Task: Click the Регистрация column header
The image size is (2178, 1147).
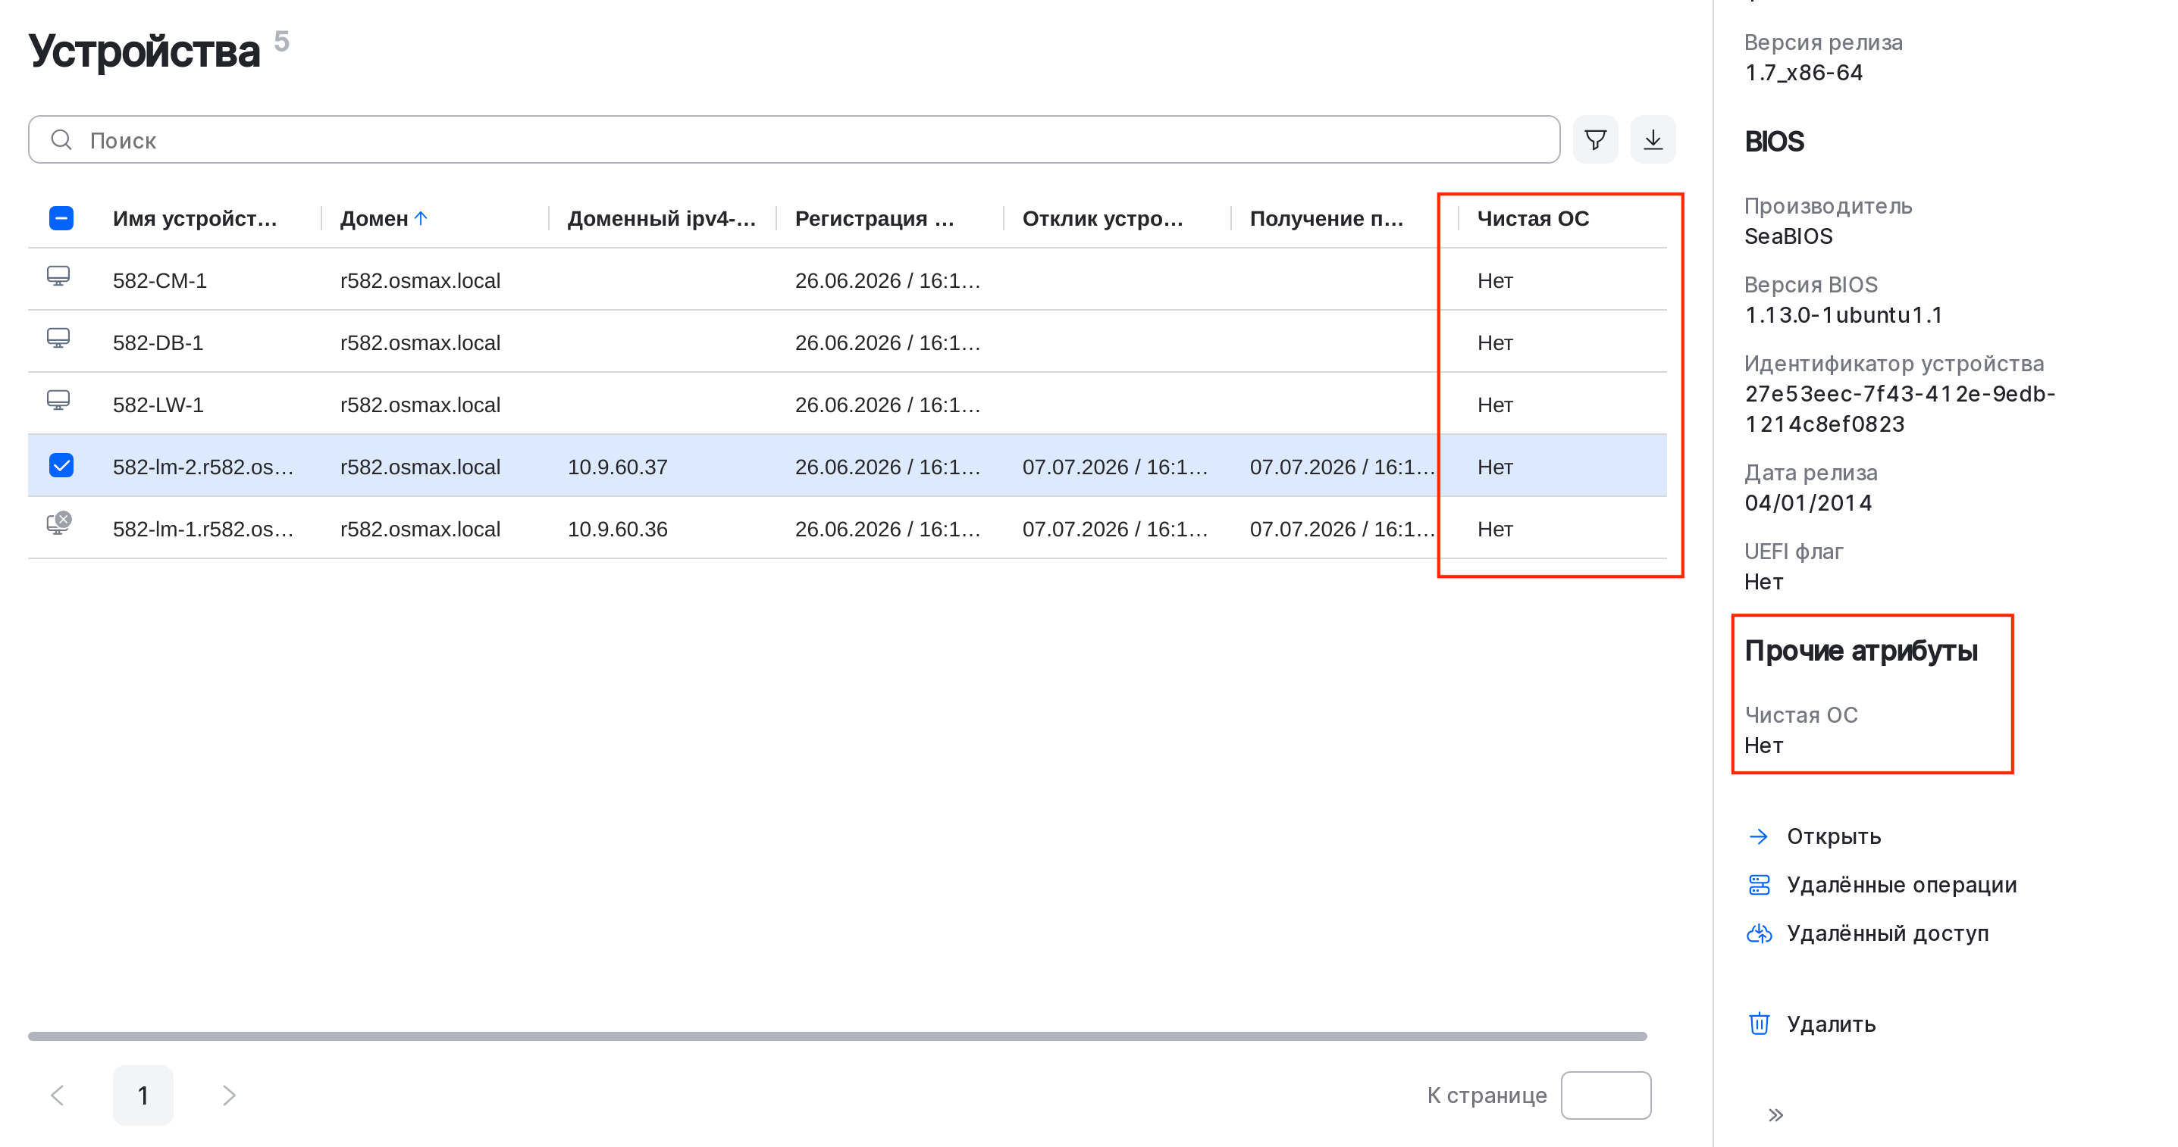Action: 874,218
